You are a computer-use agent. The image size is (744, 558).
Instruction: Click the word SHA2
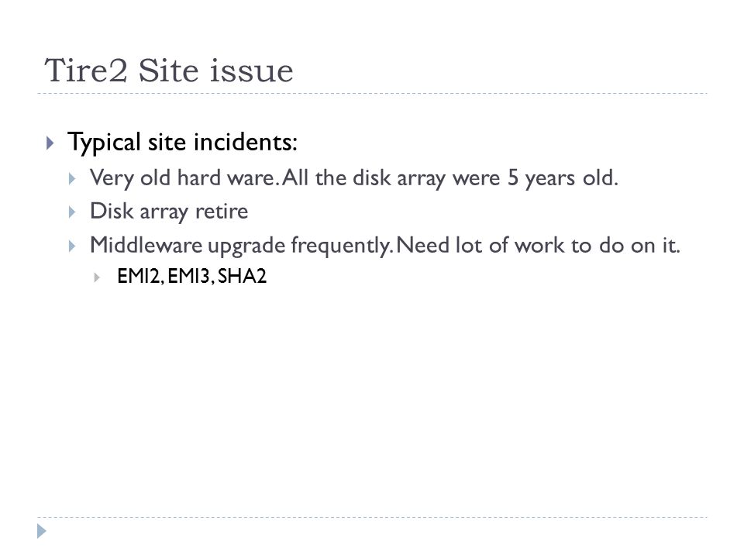pos(242,276)
